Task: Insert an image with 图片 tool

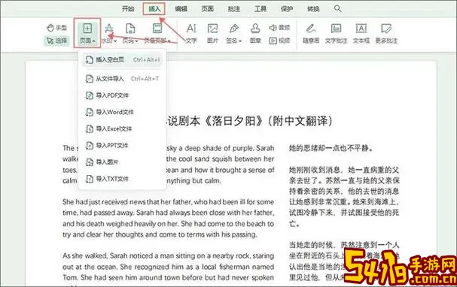Action: (213, 33)
